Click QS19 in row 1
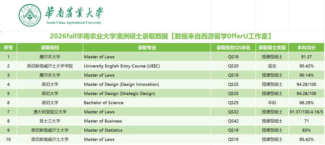 point(234,57)
